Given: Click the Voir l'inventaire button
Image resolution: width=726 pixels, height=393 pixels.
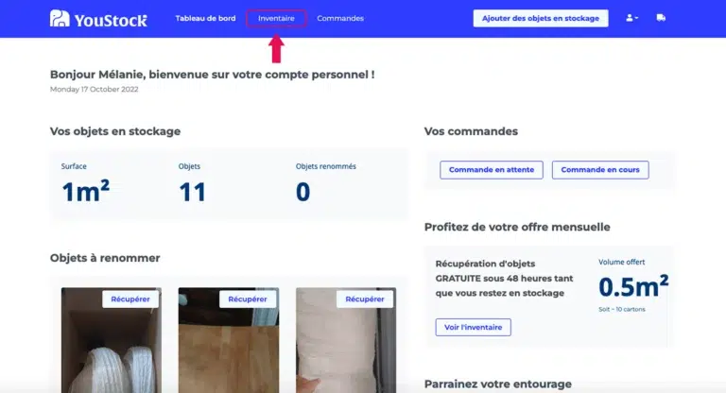Looking at the screenshot, I should (x=474, y=327).
